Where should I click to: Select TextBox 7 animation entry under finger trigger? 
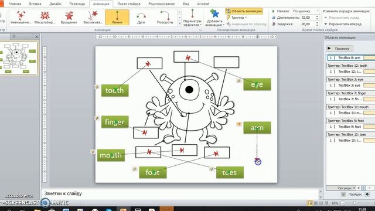[350, 99]
